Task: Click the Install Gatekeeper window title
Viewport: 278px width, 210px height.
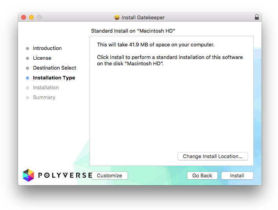Action: coord(143,17)
